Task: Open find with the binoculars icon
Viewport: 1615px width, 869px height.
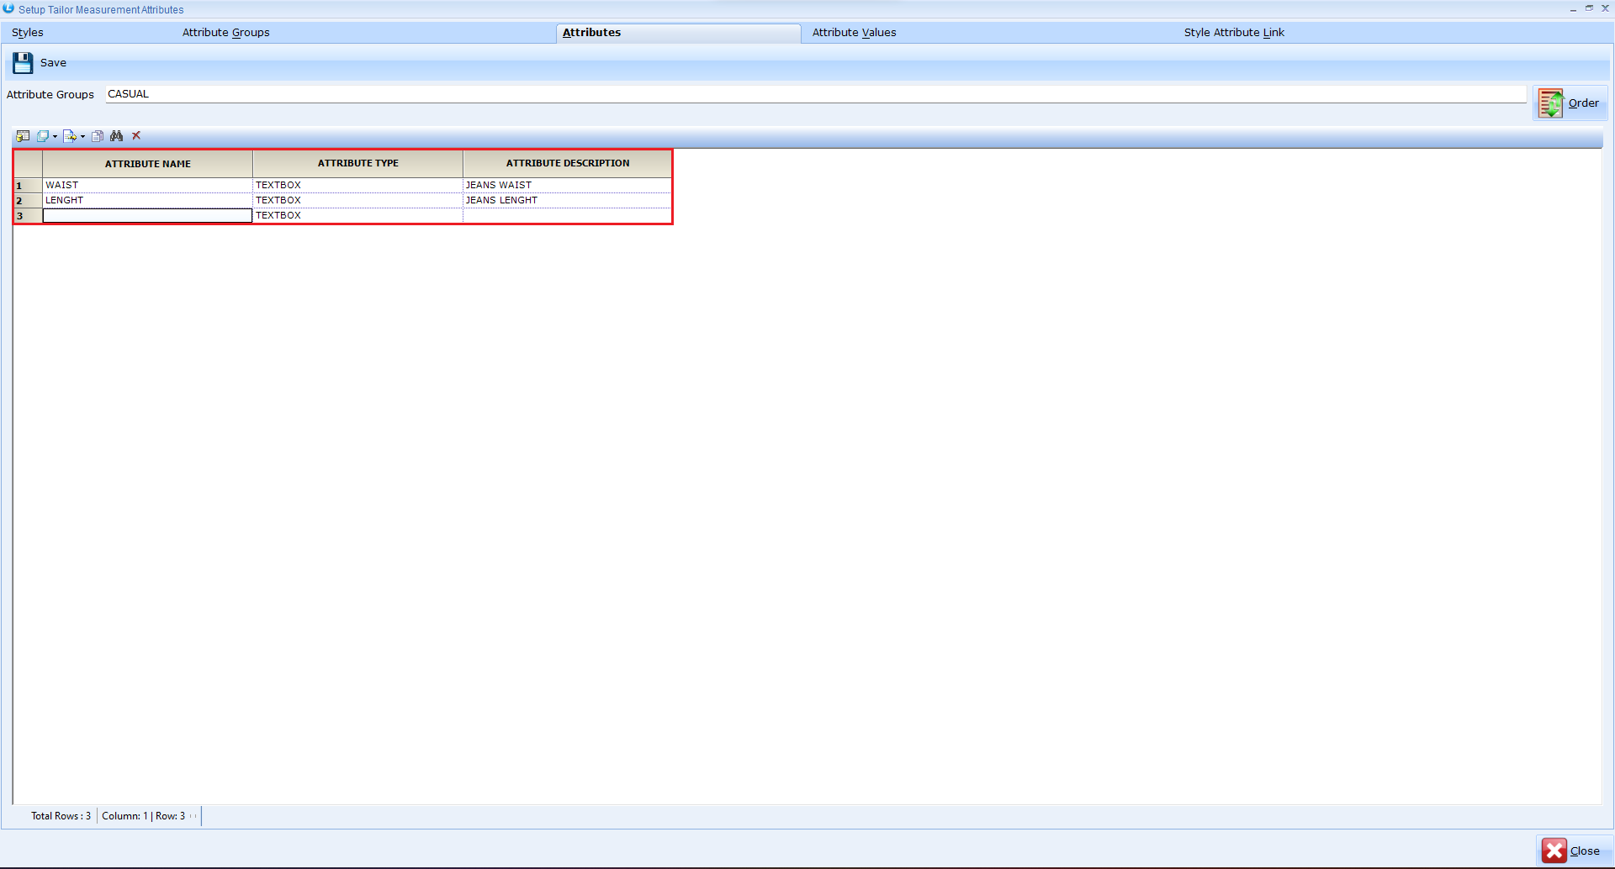Action: pyautogui.click(x=117, y=136)
